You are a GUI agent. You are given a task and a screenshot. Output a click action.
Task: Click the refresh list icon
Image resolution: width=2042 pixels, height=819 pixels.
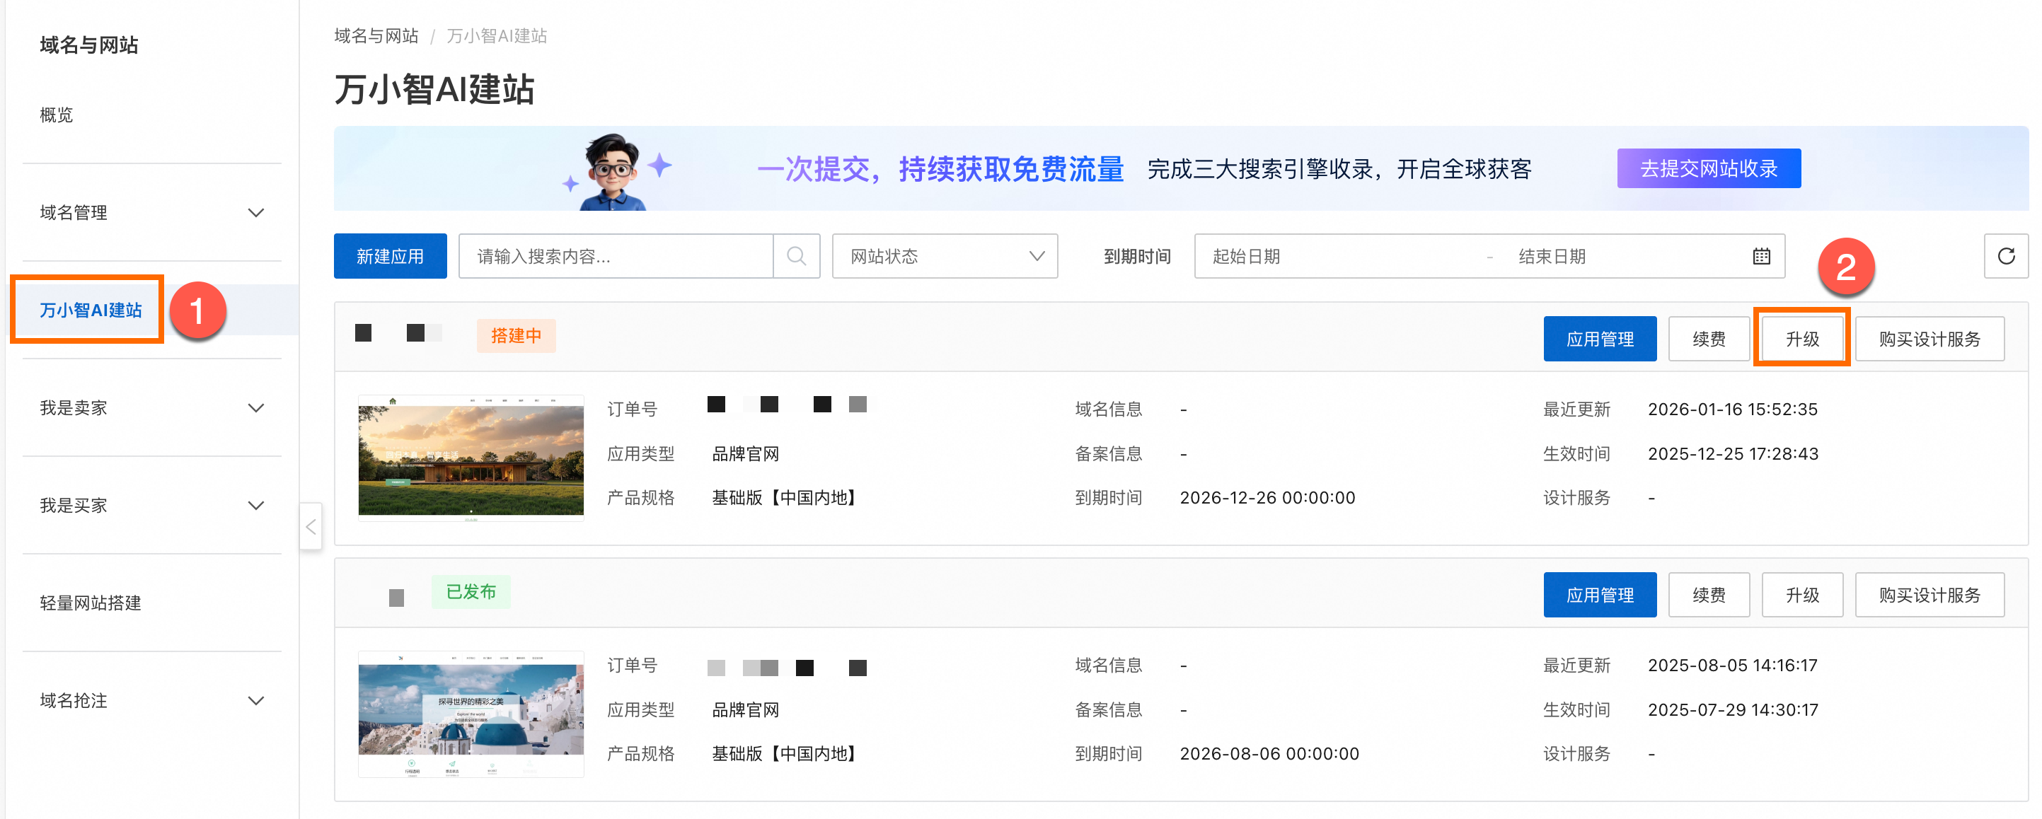click(x=2005, y=256)
